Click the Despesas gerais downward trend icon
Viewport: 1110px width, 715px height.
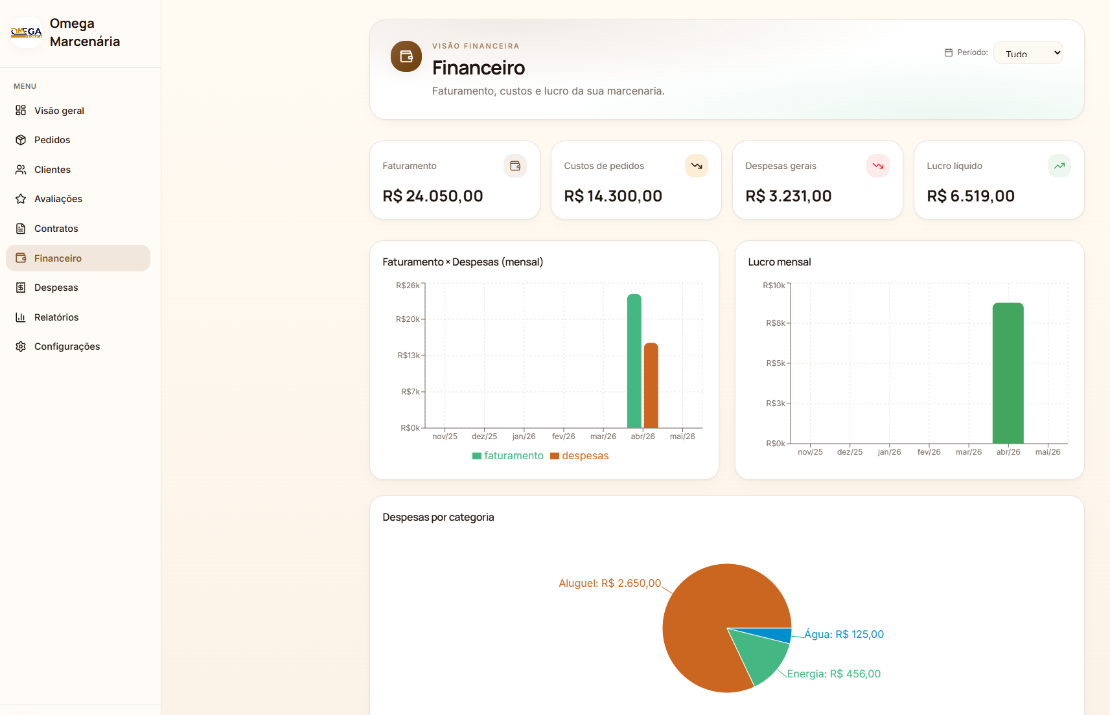click(x=878, y=166)
